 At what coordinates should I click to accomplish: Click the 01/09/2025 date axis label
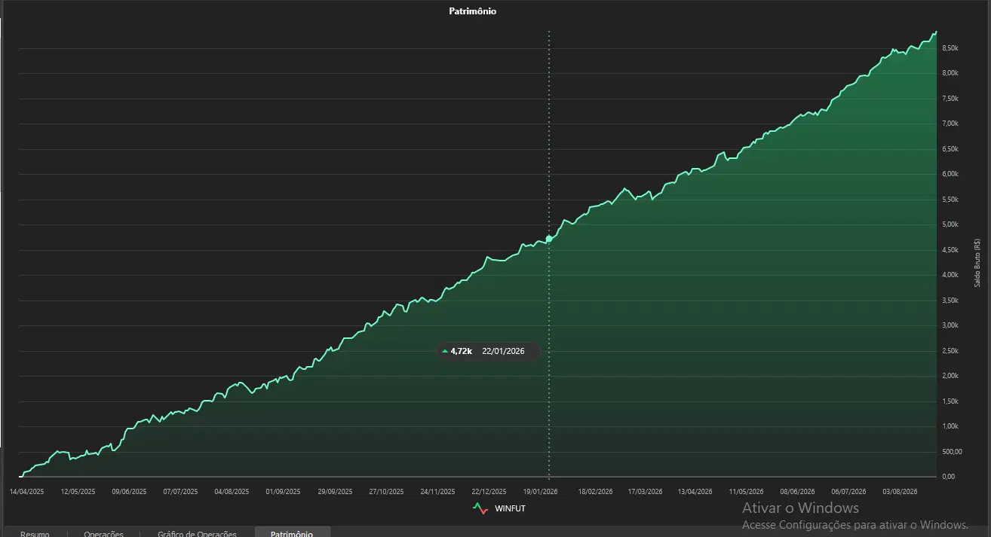pos(284,491)
